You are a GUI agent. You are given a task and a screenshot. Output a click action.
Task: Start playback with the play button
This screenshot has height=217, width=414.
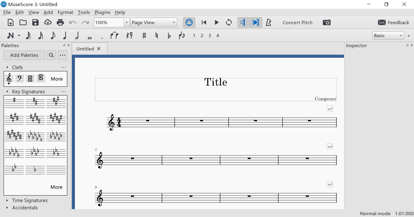coord(216,23)
